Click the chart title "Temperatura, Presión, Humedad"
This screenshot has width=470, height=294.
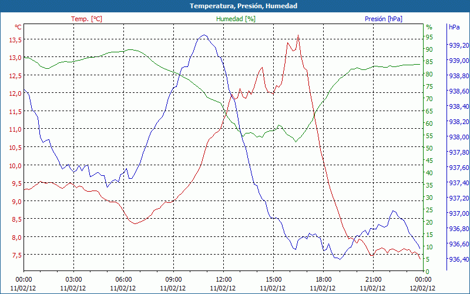[x=243, y=6]
